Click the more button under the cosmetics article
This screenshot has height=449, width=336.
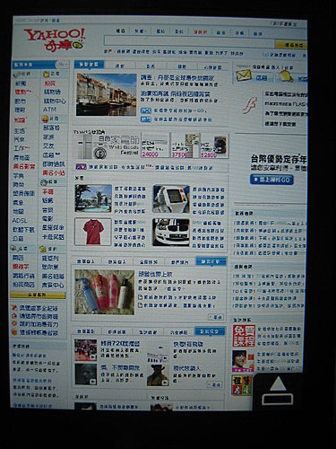pos(216,317)
